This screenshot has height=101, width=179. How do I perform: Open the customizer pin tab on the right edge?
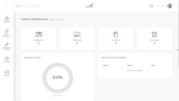tap(177, 50)
